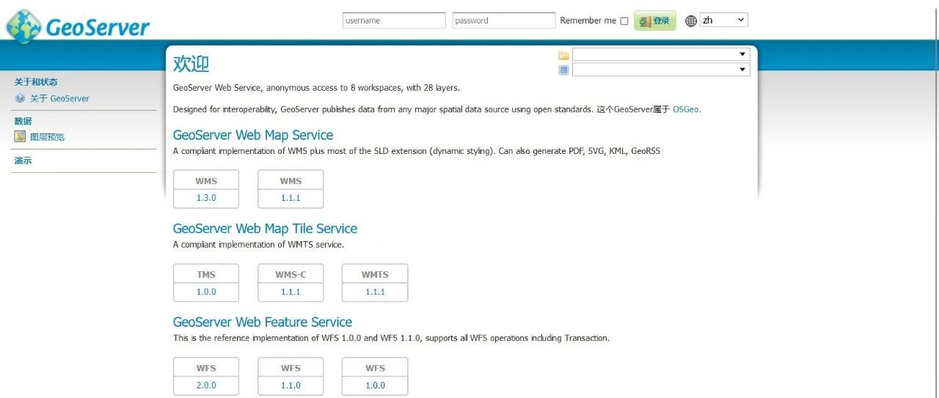Open WMS-C version 1.1.1 capabilities

[x=291, y=292]
